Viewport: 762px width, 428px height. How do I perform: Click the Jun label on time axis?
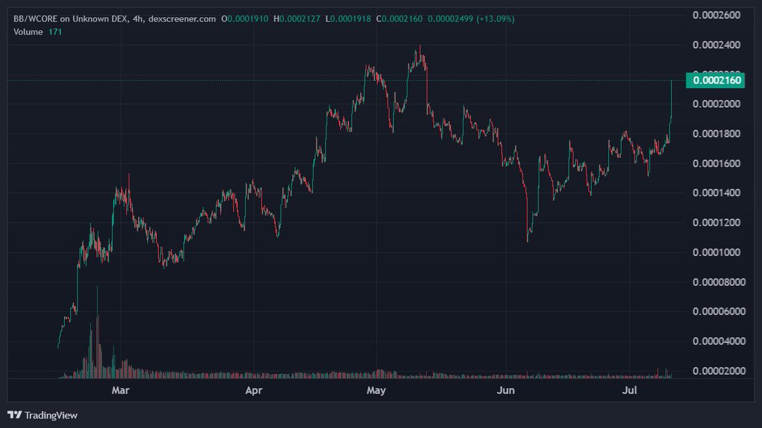[x=505, y=390]
